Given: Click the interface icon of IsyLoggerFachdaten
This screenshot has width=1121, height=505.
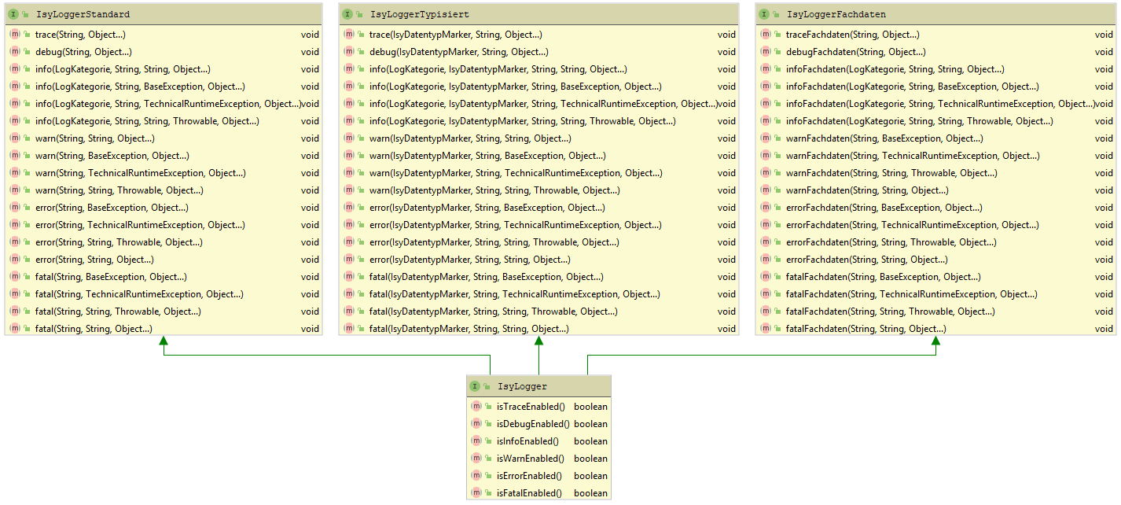Looking at the screenshot, I should click(x=763, y=14).
